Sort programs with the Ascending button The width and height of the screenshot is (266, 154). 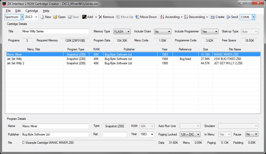coord(170,17)
